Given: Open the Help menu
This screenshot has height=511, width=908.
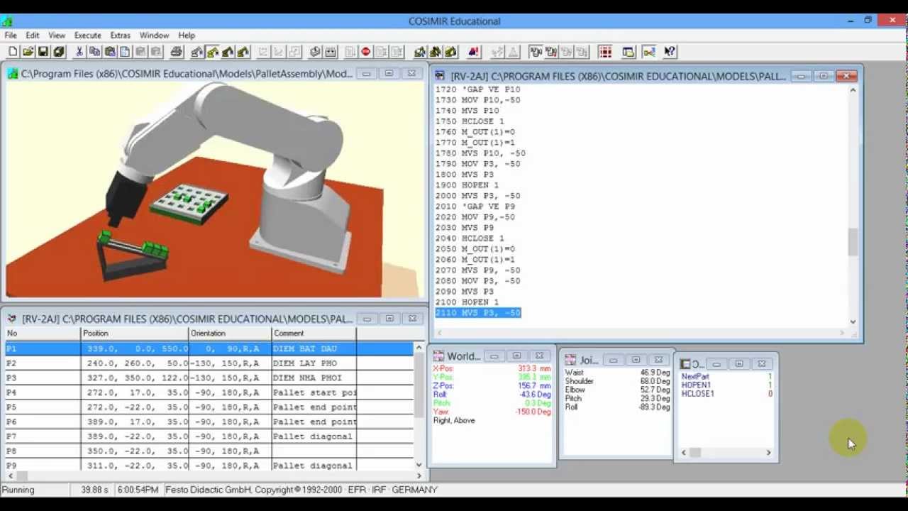Looking at the screenshot, I should 187,35.
